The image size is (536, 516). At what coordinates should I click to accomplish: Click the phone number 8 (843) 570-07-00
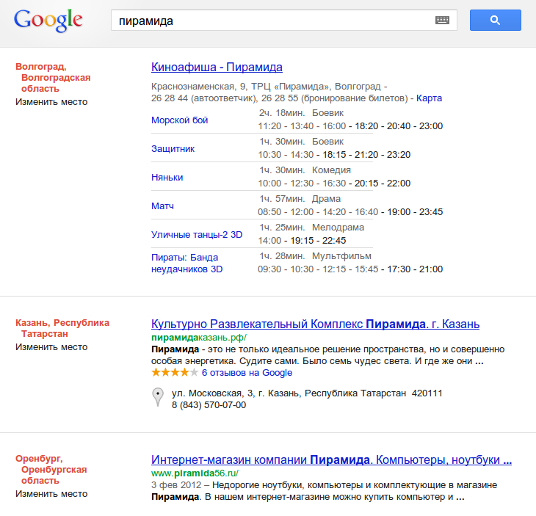(209, 405)
